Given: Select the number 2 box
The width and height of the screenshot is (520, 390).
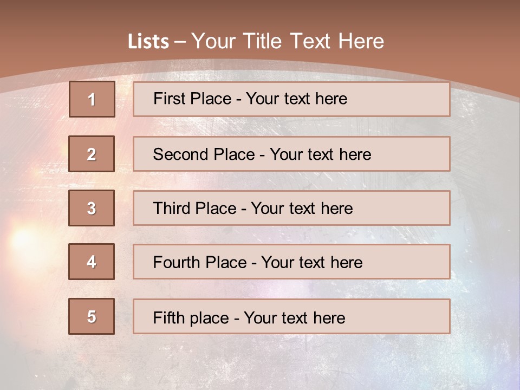Looking at the screenshot, I should pyautogui.click(x=92, y=154).
